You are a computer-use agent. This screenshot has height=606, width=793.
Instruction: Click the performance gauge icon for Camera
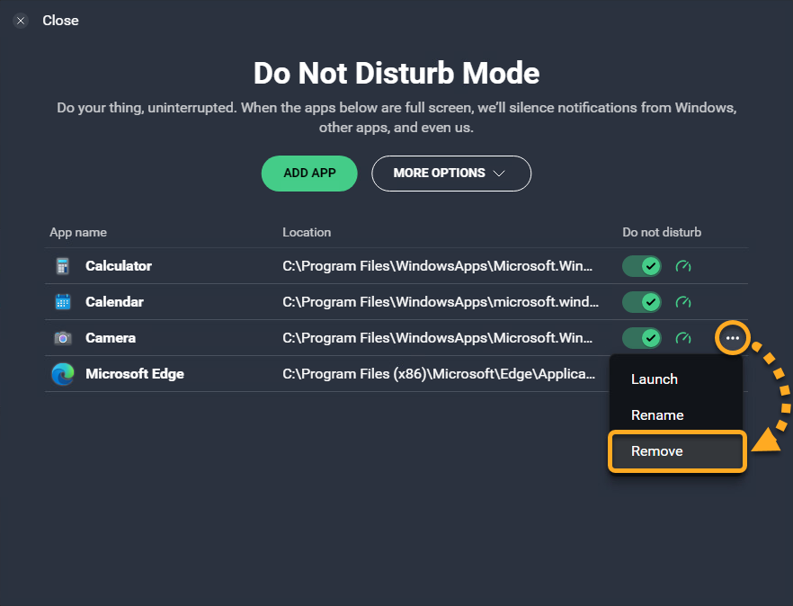click(x=683, y=338)
